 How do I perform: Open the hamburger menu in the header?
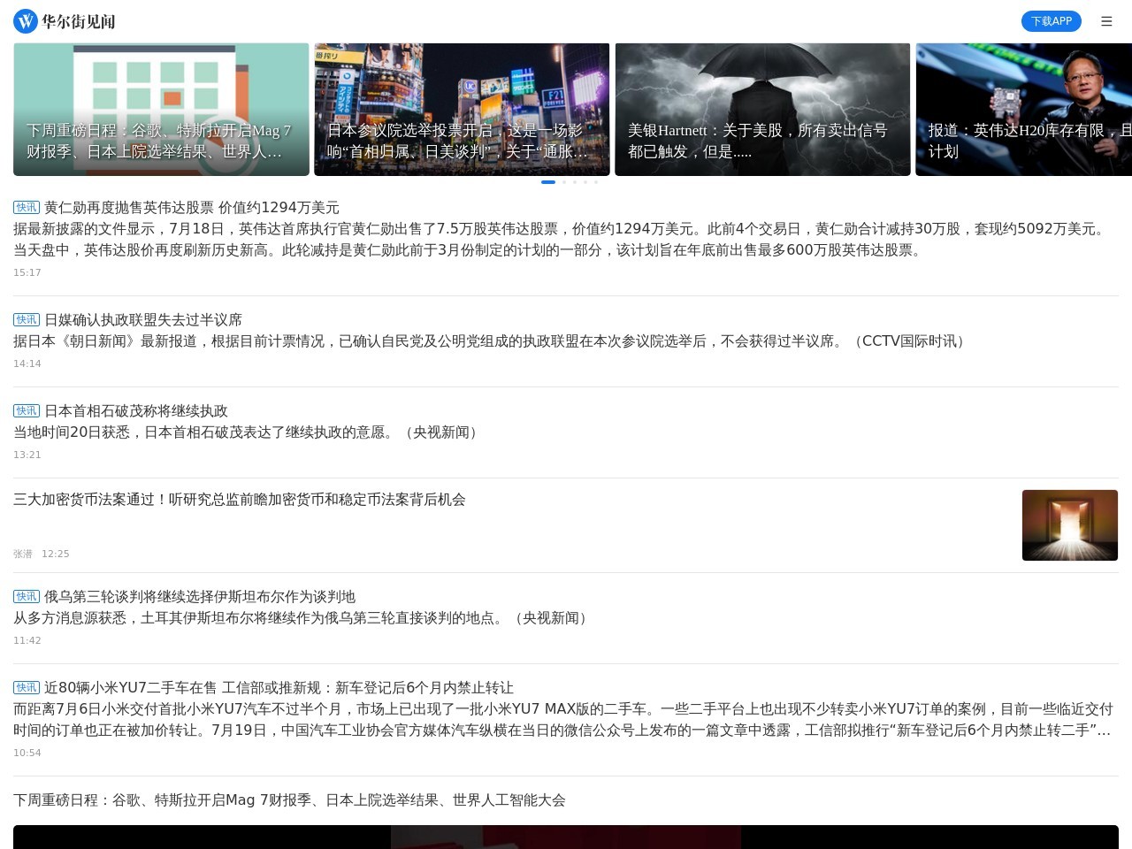1106,21
